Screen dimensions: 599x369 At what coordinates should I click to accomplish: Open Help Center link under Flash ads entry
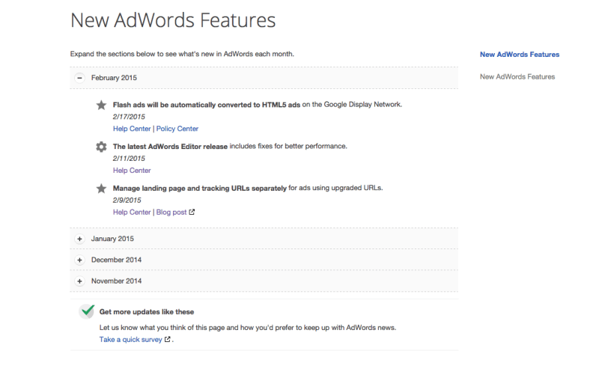(132, 129)
